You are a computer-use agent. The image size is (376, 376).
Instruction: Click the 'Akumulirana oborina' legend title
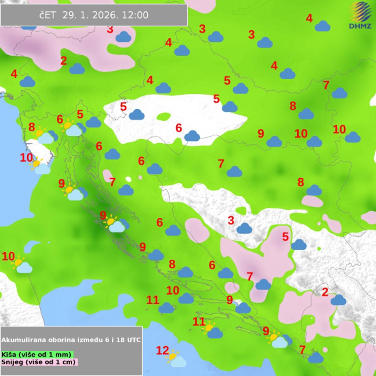71,340
